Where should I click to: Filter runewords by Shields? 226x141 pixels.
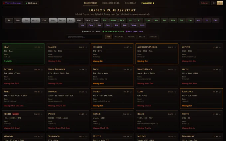point(153,37)
